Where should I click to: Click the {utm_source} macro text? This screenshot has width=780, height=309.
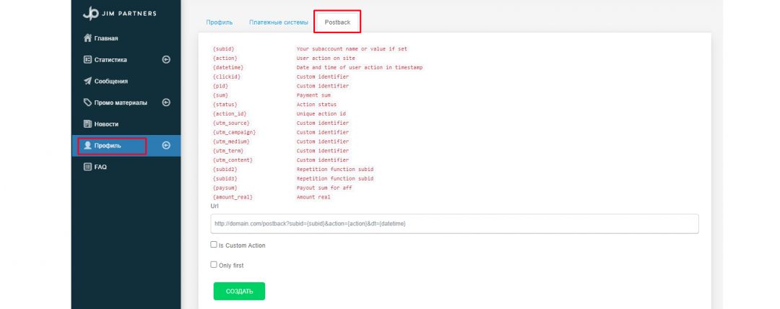click(231, 123)
